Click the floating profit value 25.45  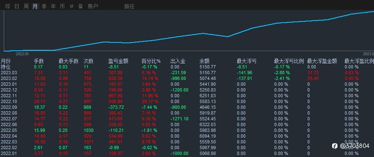313,78
